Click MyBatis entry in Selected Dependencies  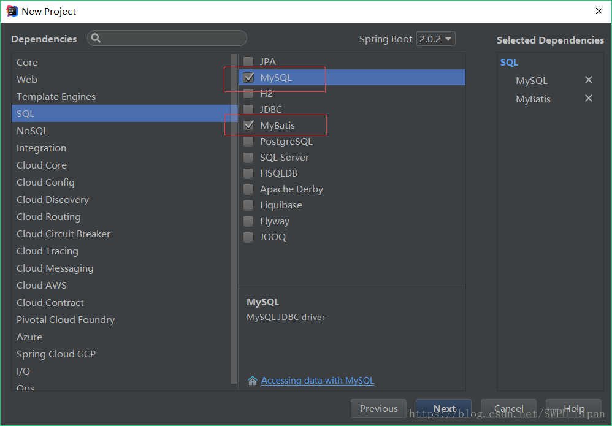(x=533, y=99)
